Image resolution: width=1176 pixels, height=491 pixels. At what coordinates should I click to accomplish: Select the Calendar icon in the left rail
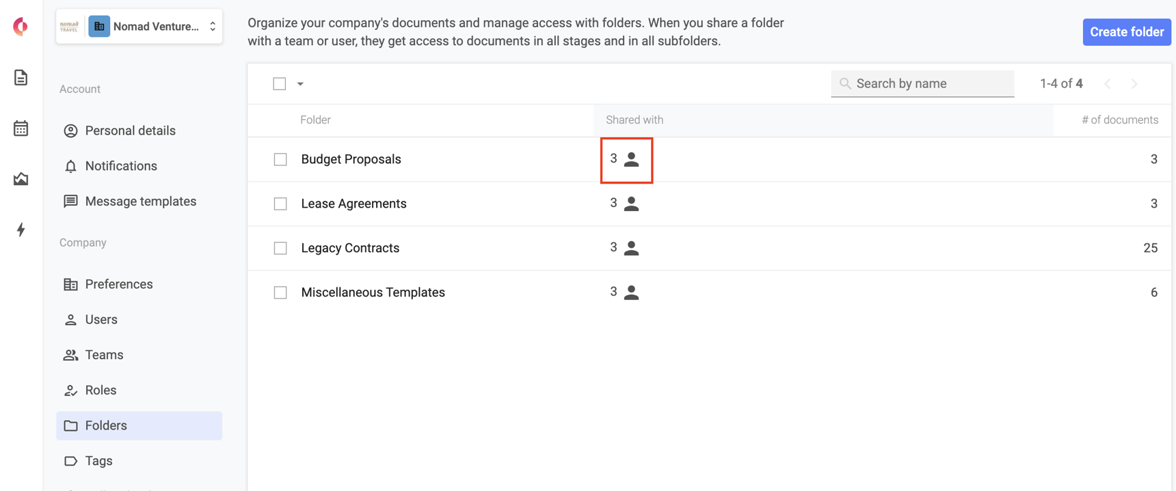(21, 128)
